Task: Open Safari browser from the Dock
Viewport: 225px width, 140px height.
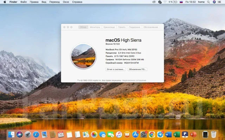Action: [x=36, y=134]
